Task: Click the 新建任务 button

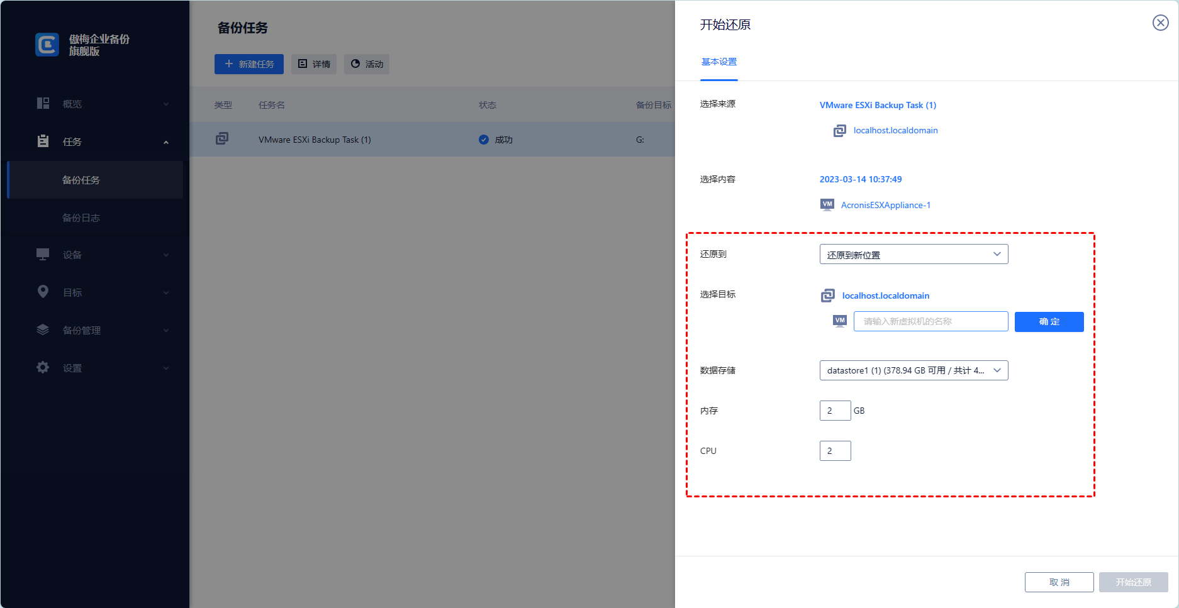Action: pyautogui.click(x=249, y=64)
